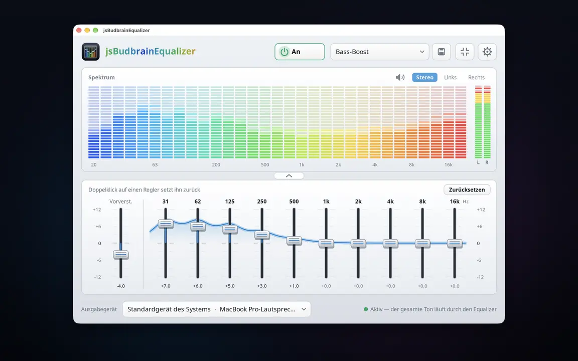Click the green Aktiv status indicator dot
578x361 pixels.
click(366, 309)
